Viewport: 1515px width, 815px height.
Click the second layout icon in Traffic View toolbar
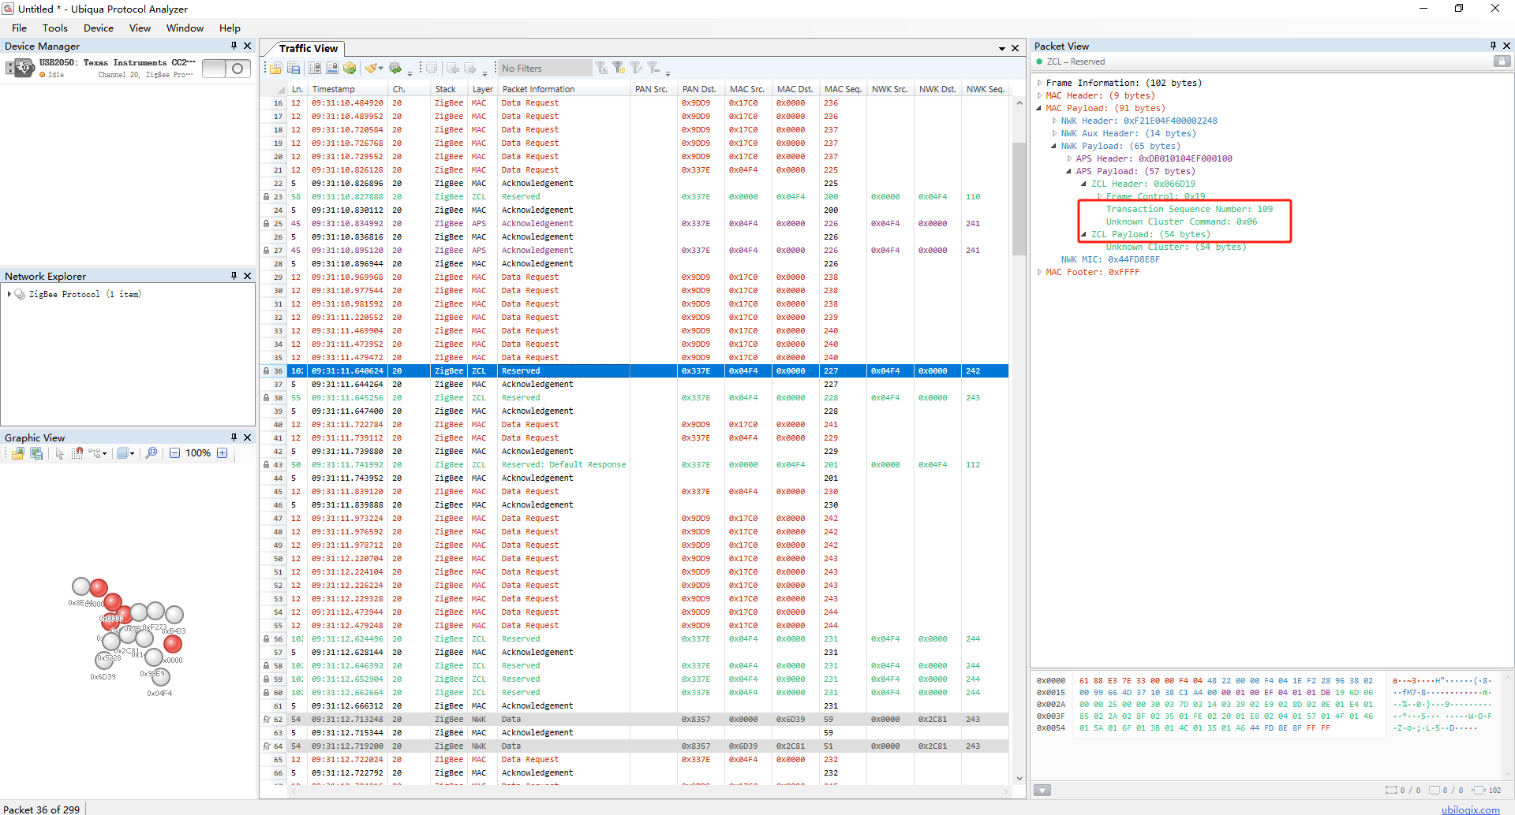point(332,69)
